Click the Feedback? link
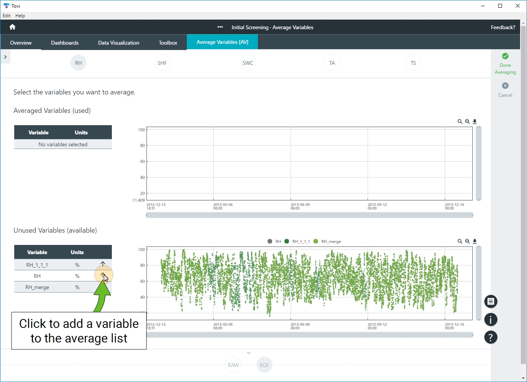Image resolution: width=527 pixels, height=382 pixels. click(x=503, y=27)
